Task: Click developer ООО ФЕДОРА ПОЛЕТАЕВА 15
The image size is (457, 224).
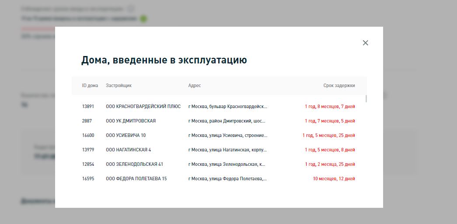Action: 136,179
